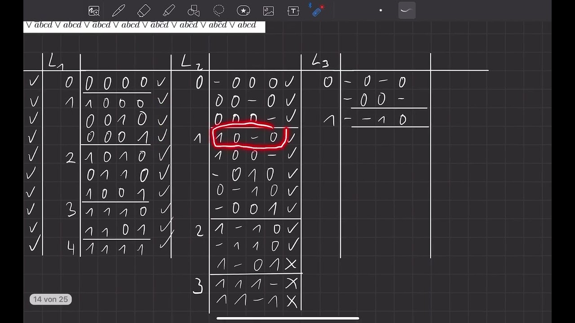The height and width of the screenshot is (323, 575).
Task: Select the Highlighter tool
Action: 169,11
